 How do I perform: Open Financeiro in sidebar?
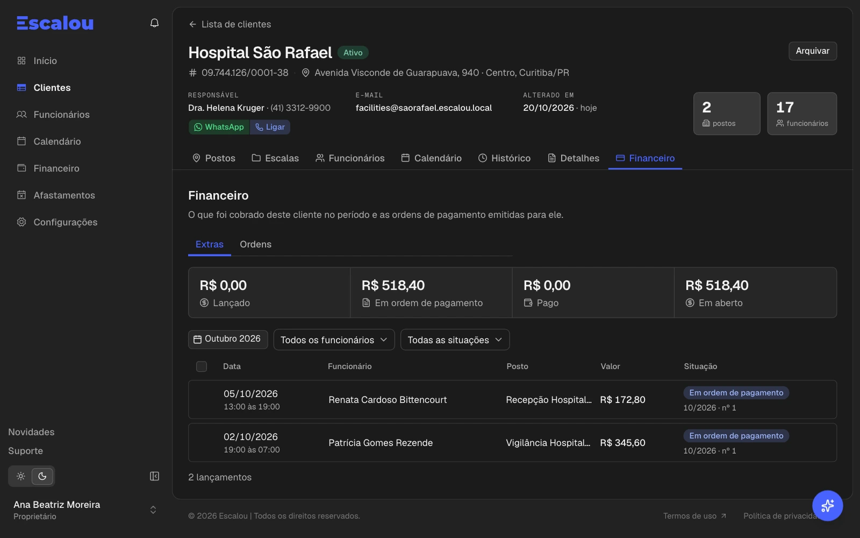click(56, 168)
